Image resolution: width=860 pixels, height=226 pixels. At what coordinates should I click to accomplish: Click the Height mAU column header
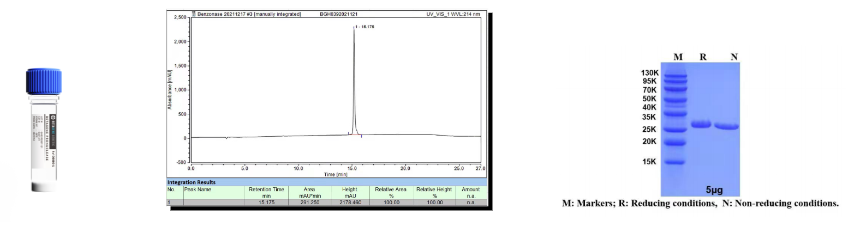click(x=350, y=192)
